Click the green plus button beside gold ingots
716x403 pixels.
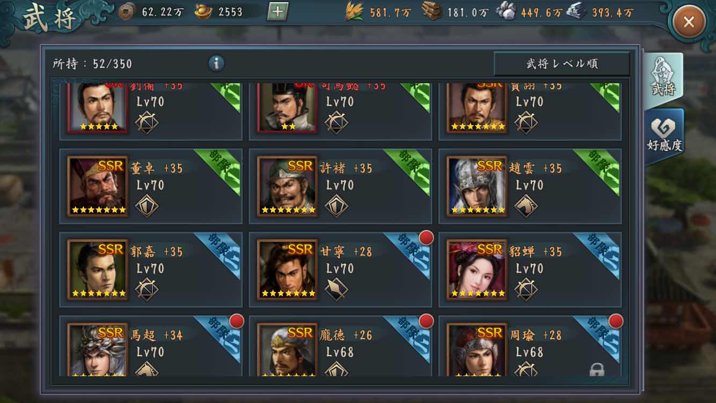click(x=277, y=11)
